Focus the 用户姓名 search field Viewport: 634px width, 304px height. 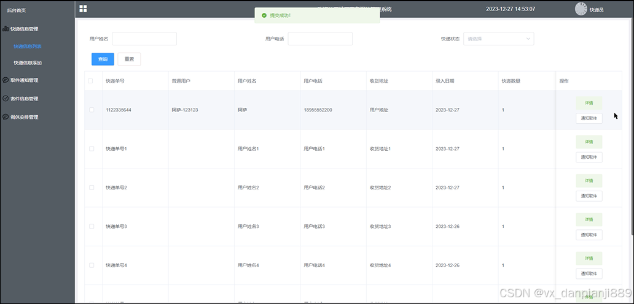(x=144, y=39)
